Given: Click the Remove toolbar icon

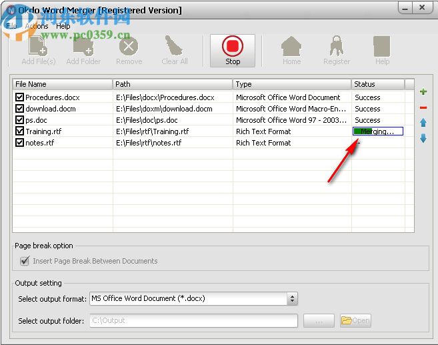Looking at the screenshot, I should pyautogui.click(x=129, y=47).
